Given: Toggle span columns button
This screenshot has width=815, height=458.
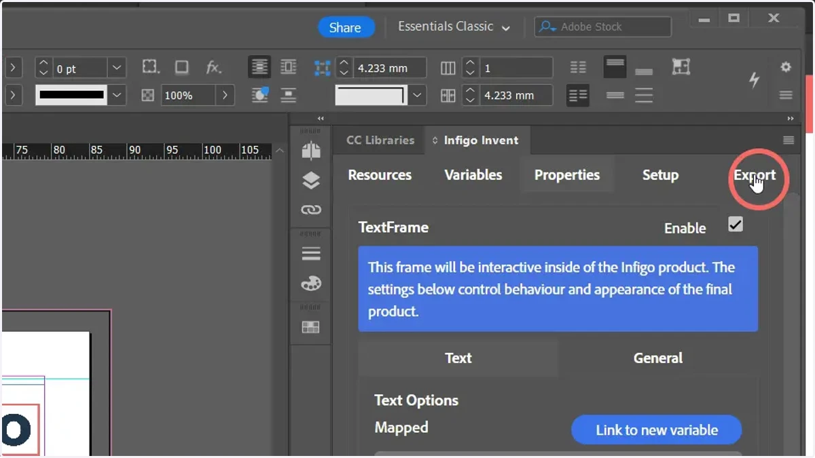Looking at the screenshot, I should click(578, 96).
